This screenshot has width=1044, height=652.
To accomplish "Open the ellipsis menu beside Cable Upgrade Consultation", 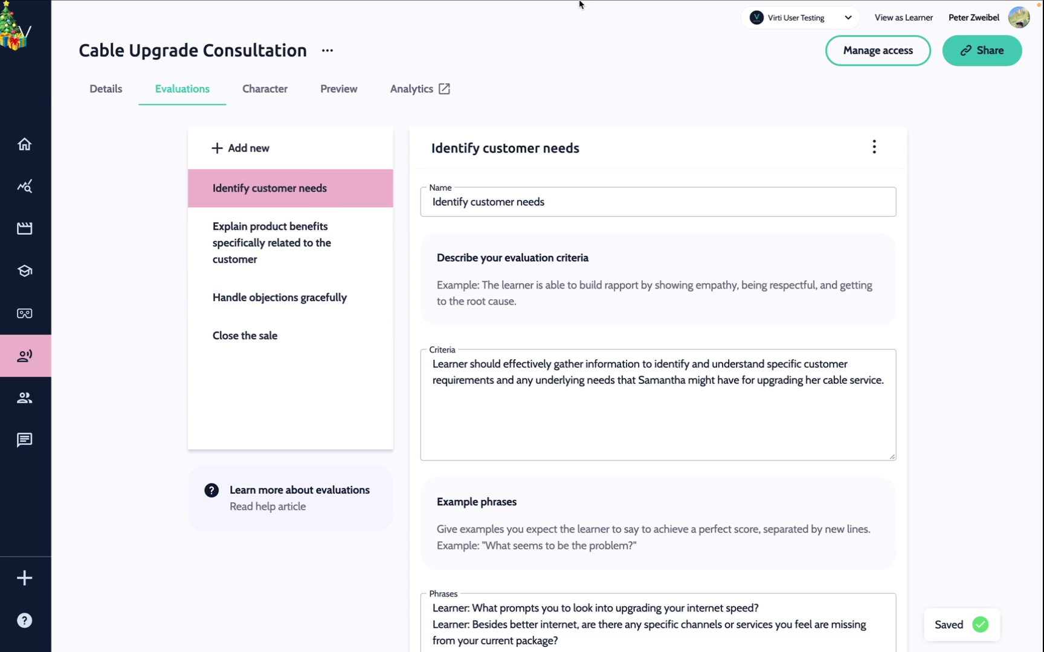I will click(327, 51).
